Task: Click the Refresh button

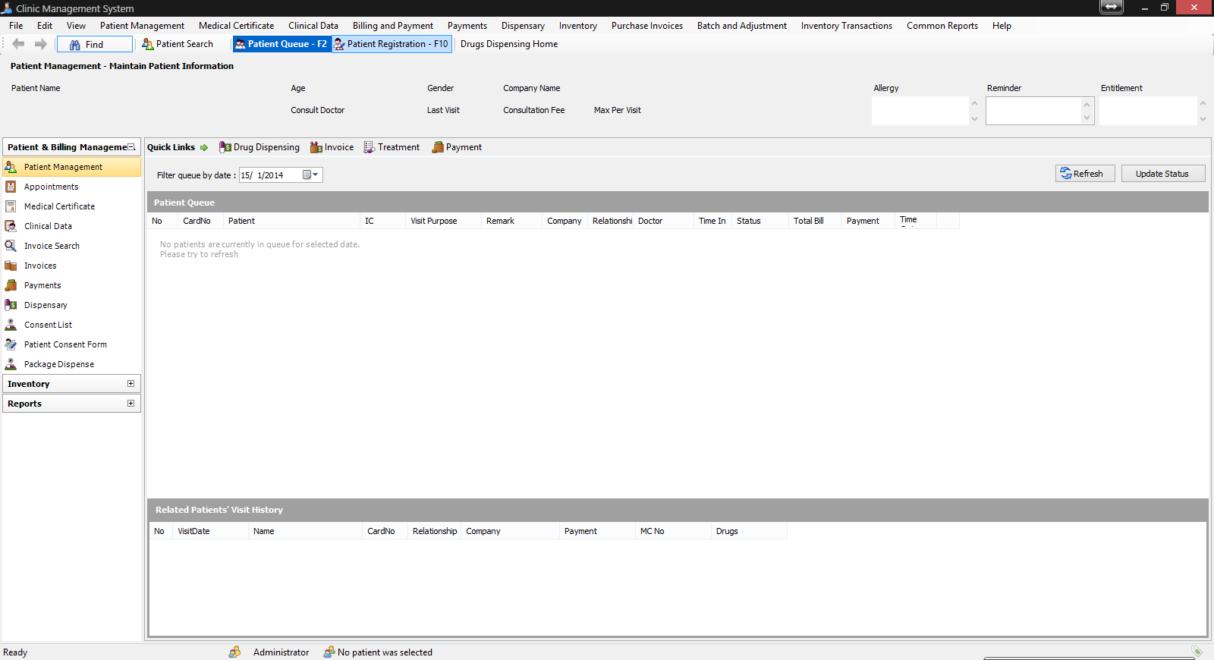Action: [1085, 174]
